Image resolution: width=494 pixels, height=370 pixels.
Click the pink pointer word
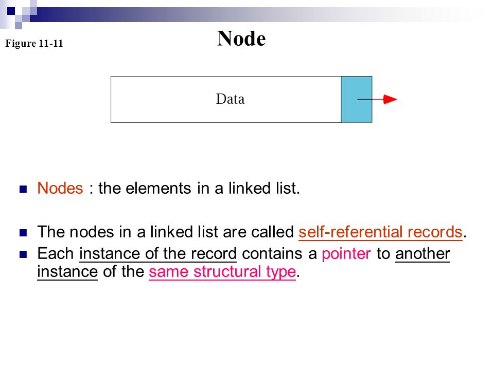coord(346,254)
